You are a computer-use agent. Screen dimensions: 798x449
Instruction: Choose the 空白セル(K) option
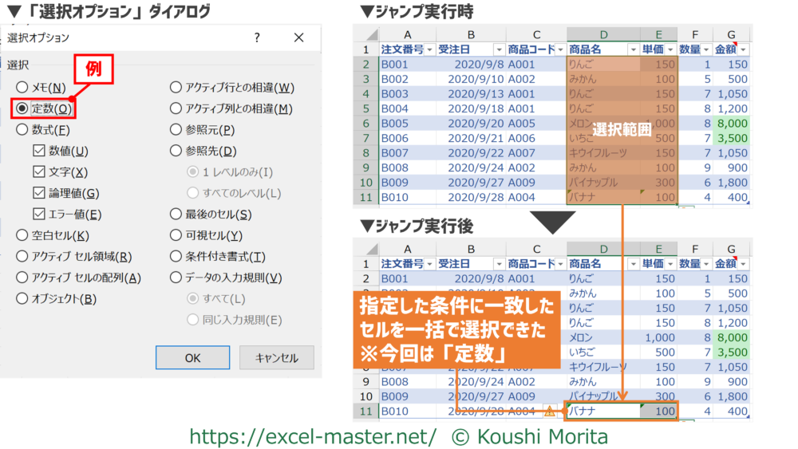click(22, 235)
